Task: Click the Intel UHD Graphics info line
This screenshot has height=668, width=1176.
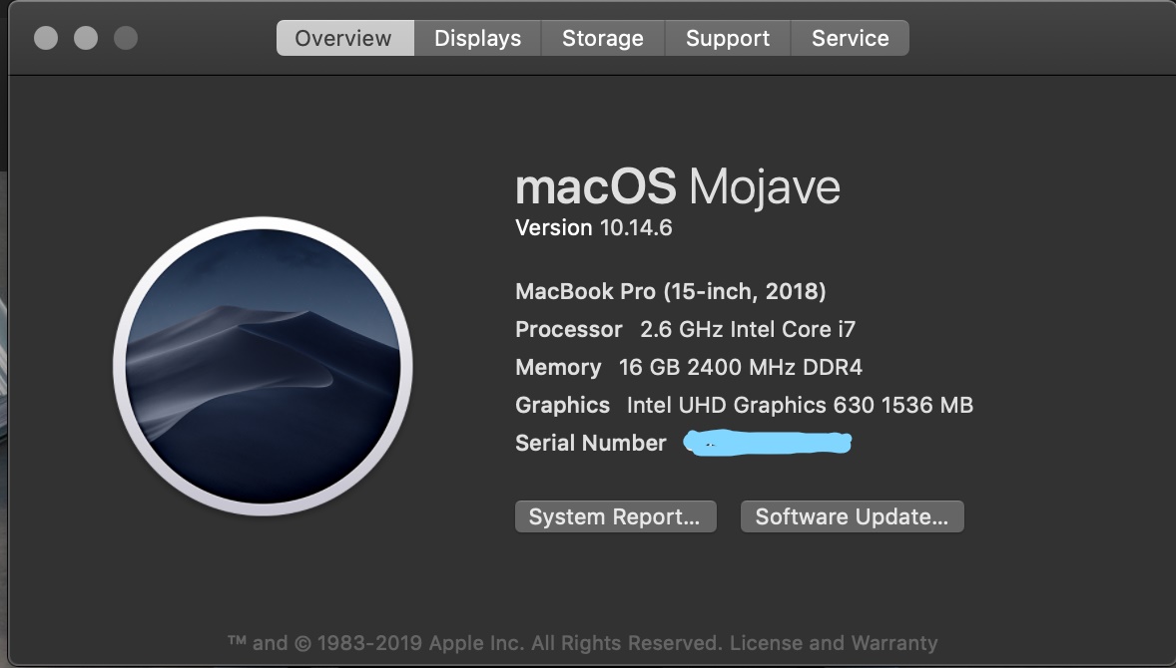Action: [x=745, y=405]
